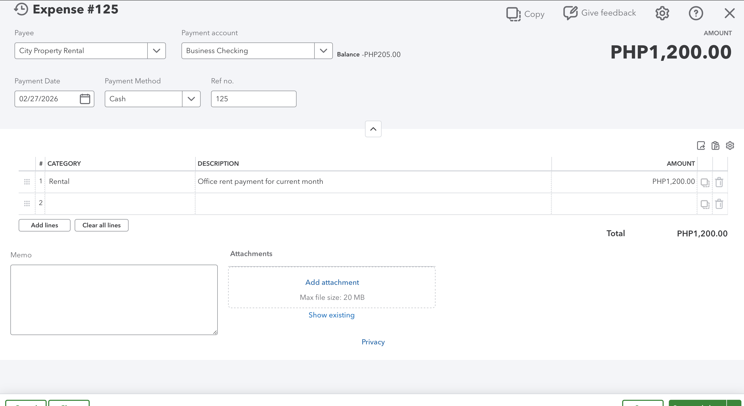Click the table settings gear icon

(x=730, y=146)
